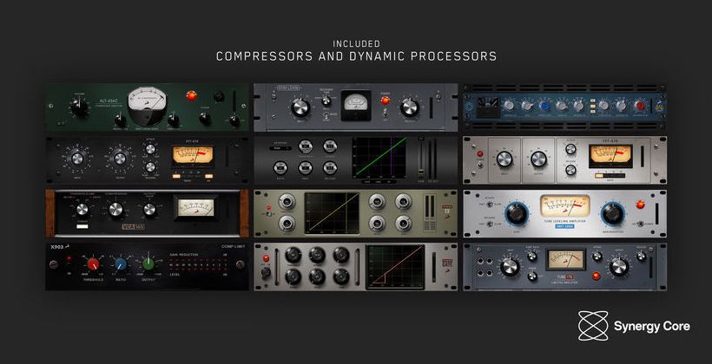Click the small recovery time knob on Stay Levin
The width and height of the screenshot is (712, 364).
click(326, 101)
